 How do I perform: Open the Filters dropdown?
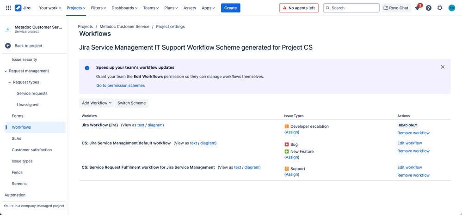(x=99, y=8)
